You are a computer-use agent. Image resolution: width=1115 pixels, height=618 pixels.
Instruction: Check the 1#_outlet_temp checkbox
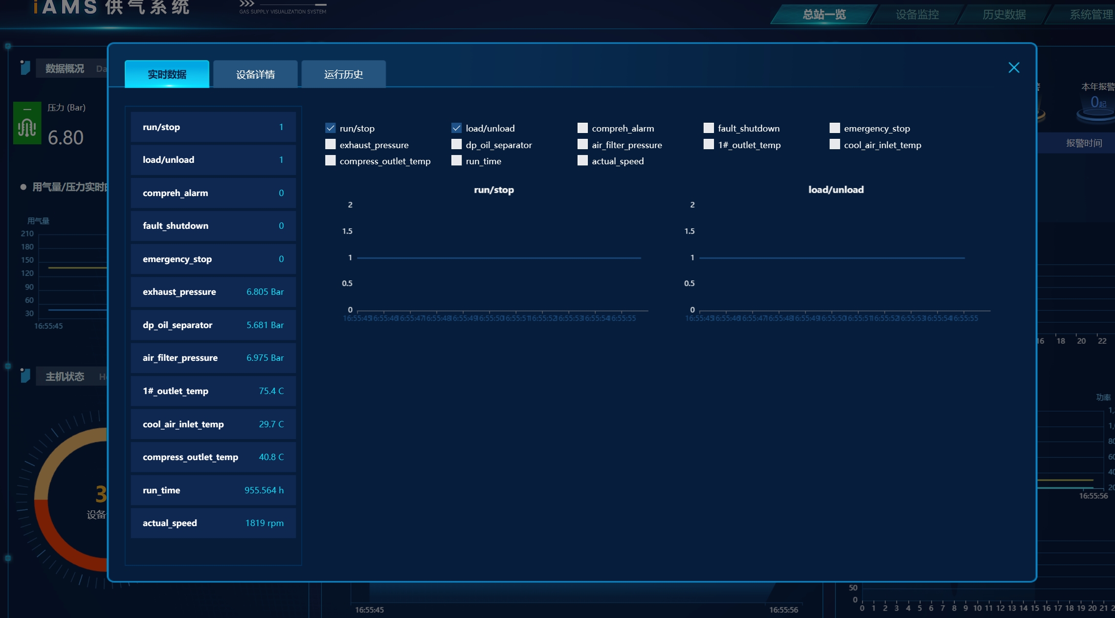[709, 144]
